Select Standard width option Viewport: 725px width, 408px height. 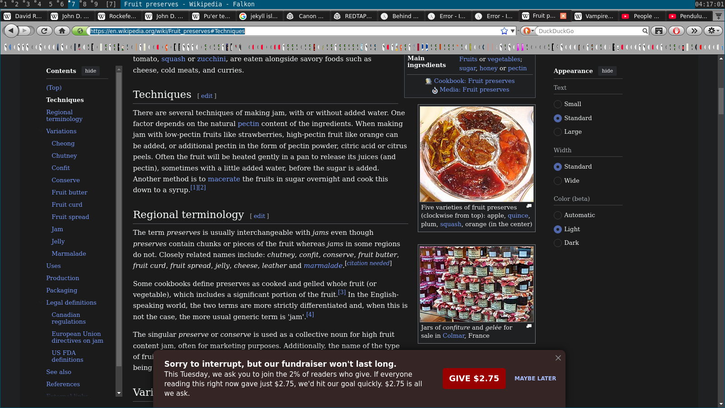[558, 167]
